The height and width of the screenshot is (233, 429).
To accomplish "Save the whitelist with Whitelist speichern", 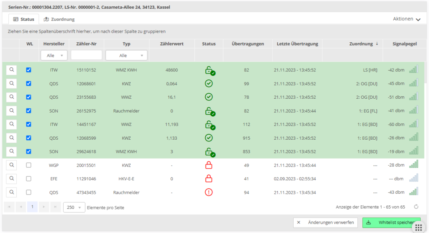I will (390, 223).
